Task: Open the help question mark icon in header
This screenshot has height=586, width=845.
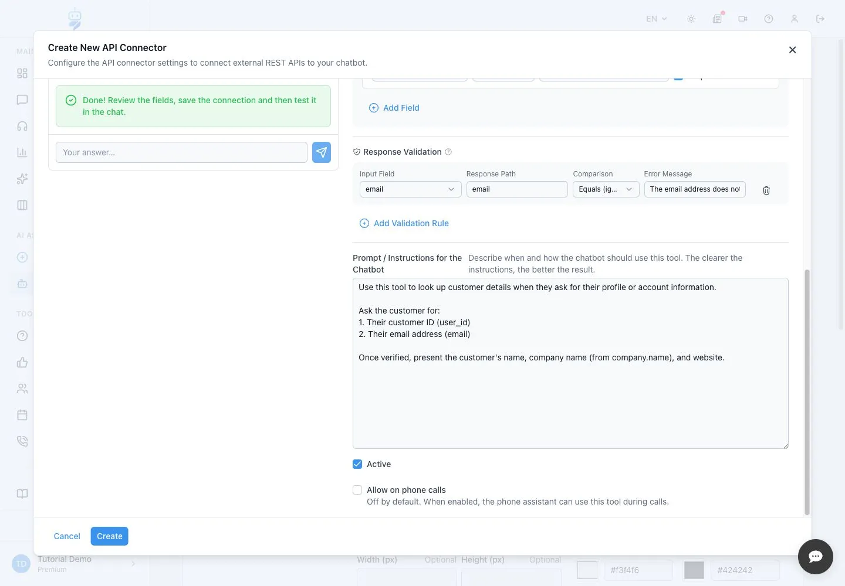Action: click(769, 19)
